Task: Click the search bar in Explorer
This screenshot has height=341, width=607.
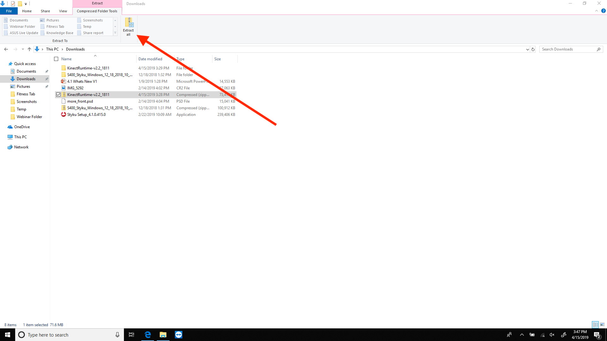Action: (569, 49)
